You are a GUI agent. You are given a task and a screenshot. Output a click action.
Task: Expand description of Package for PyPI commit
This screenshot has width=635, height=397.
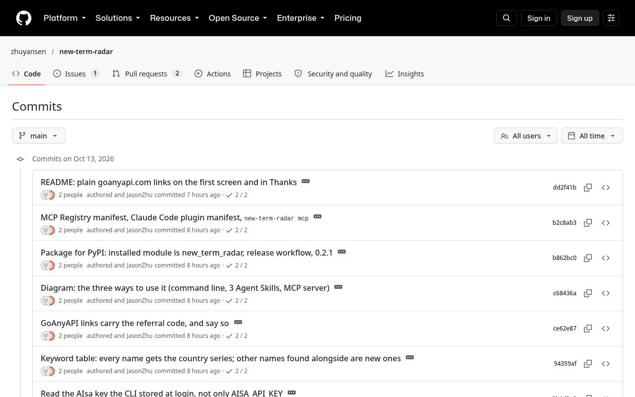pos(342,252)
